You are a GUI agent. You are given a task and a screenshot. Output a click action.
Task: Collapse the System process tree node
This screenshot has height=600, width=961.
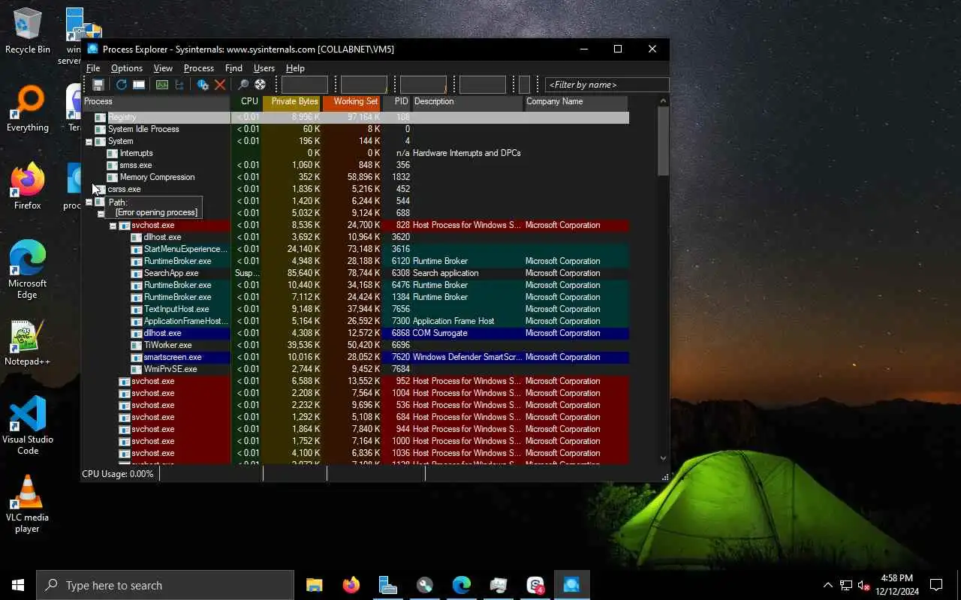coord(89,141)
